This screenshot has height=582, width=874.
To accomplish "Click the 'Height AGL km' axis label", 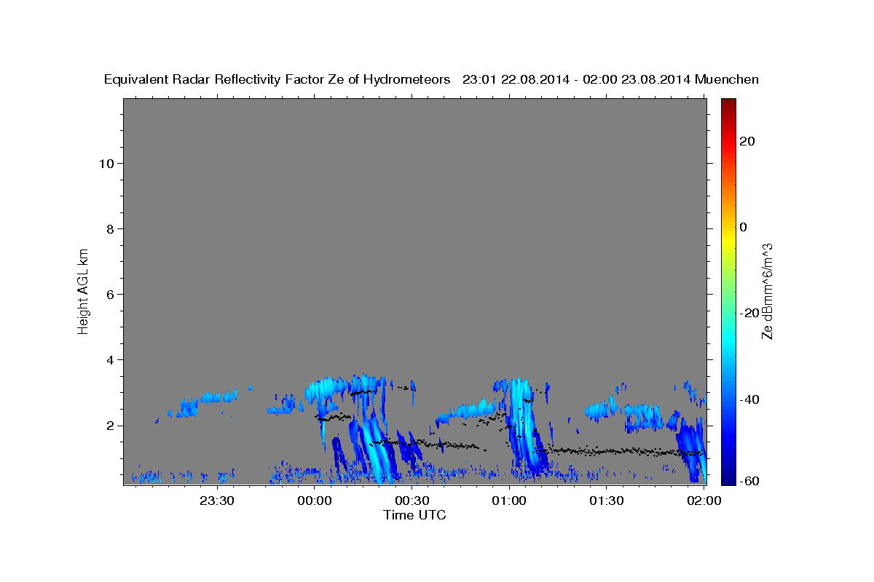I will pos(84,291).
